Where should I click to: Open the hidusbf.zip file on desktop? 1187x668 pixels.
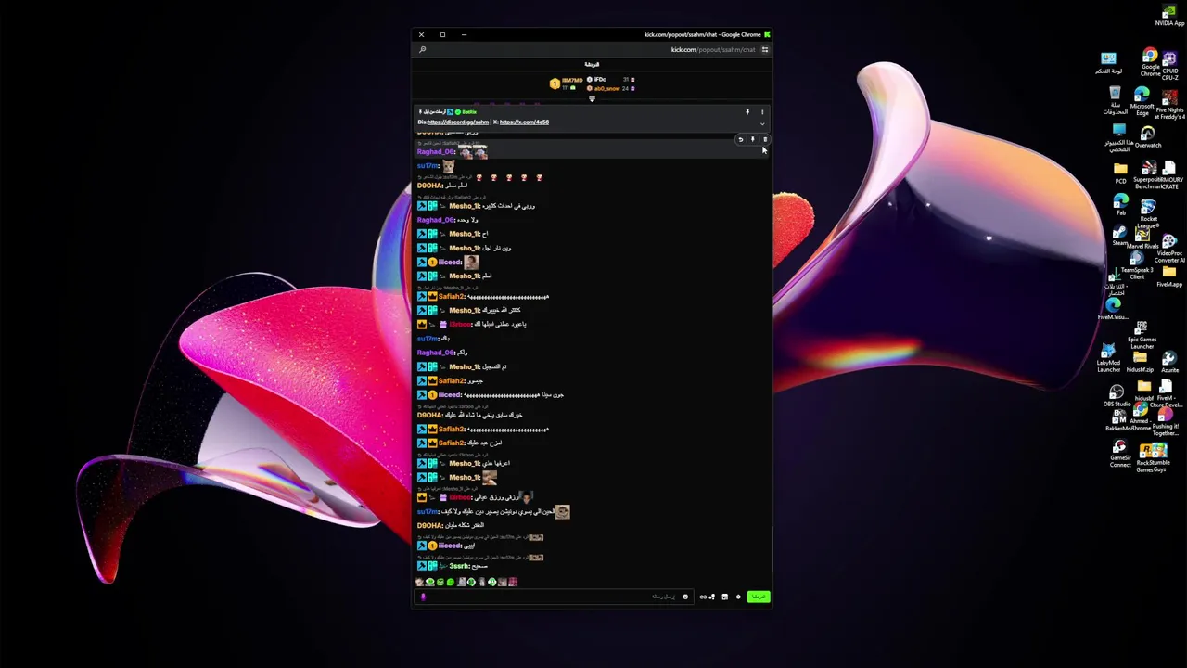coord(1141,363)
